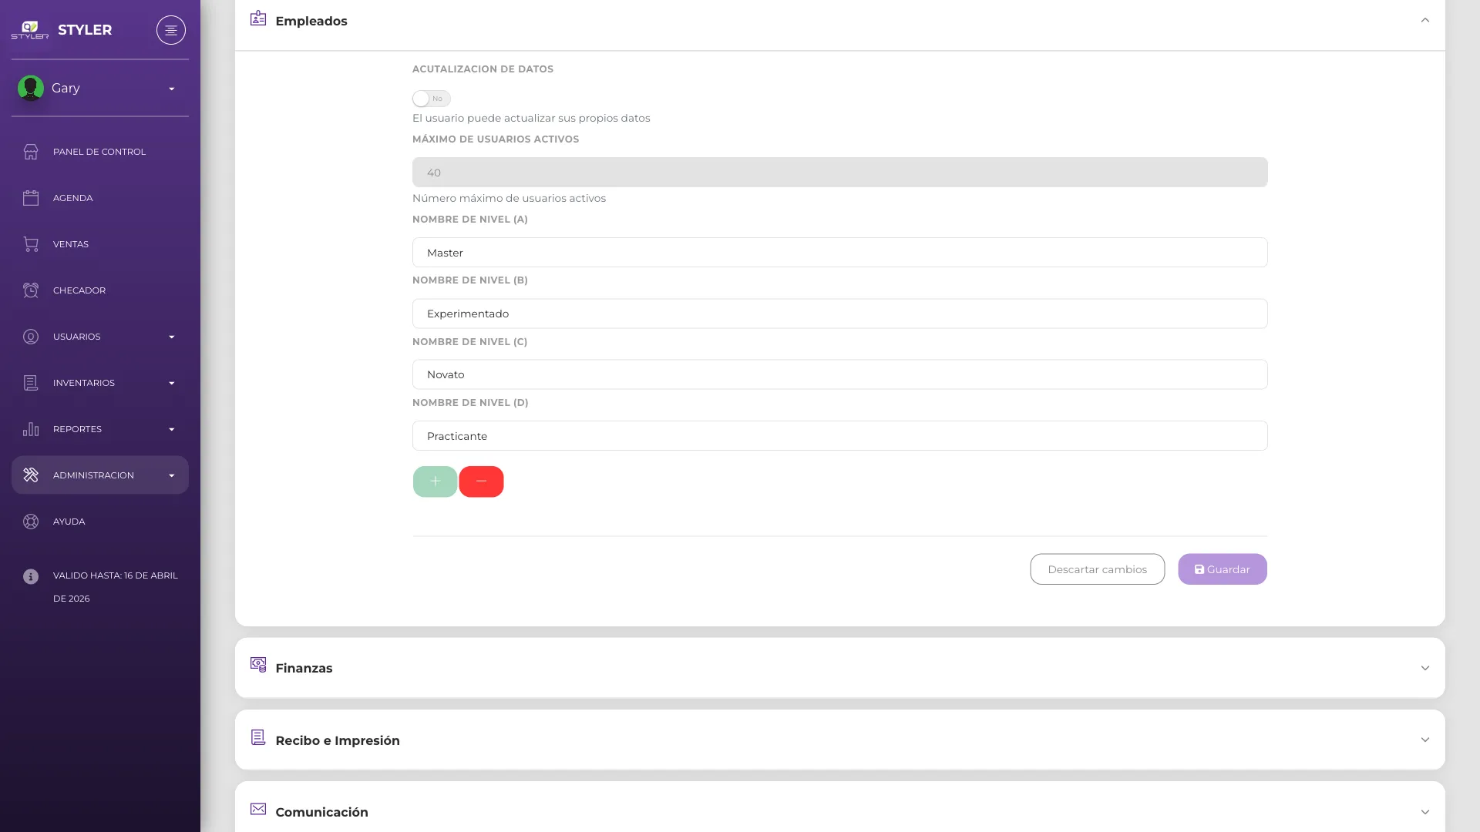The width and height of the screenshot is (1480, 832).
Task: Open the Ayuda menu item
Action: (100, 522)
